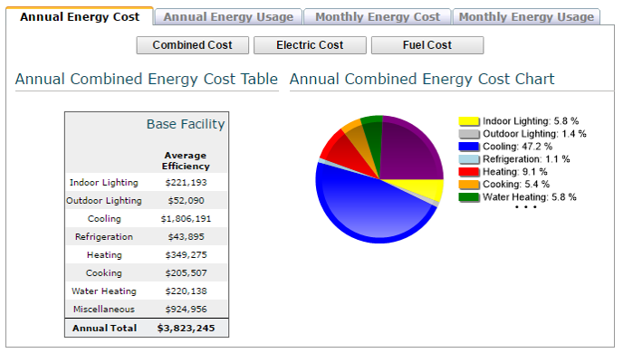Click the Average Efficiency column header
Viewport: 623px width, 353px height.
tap(186, 161)
